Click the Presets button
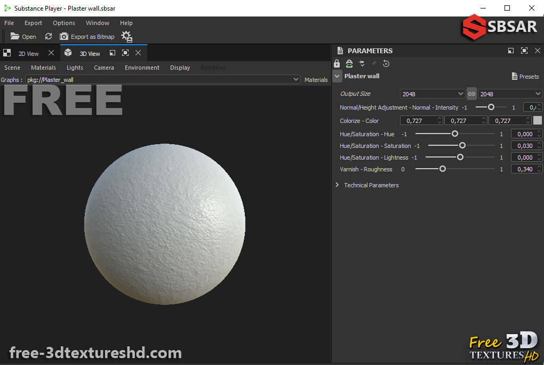544x365 pixels. 525,76
